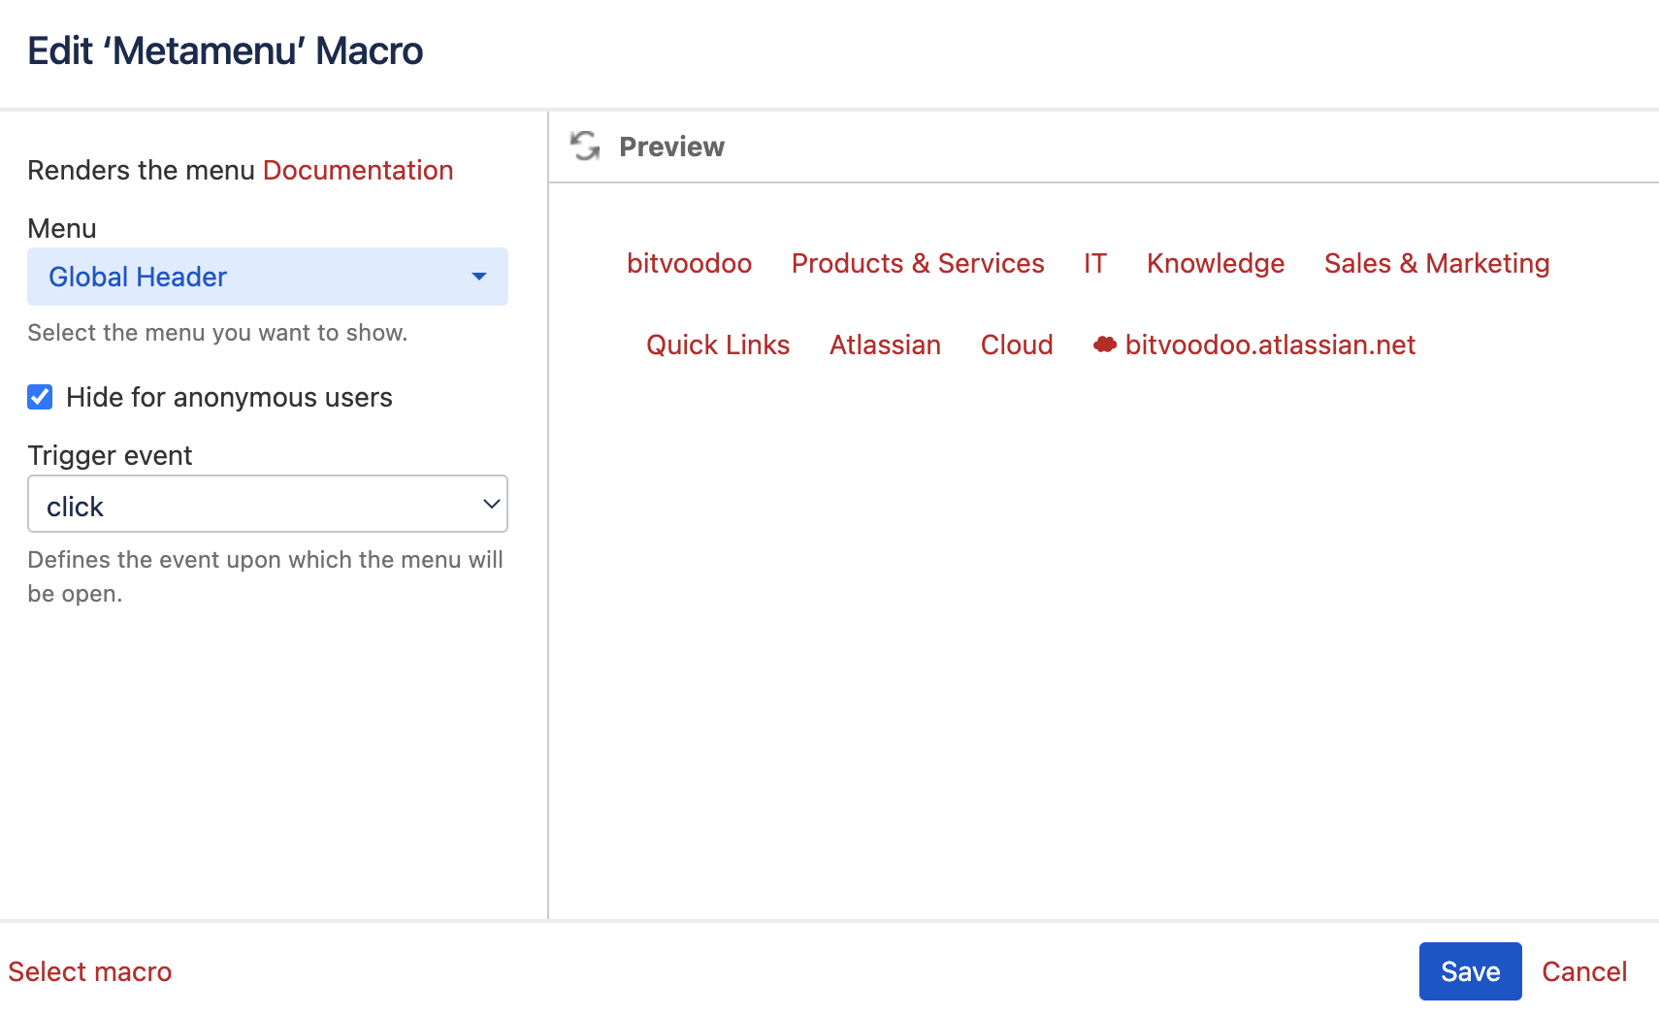Follow the bitvoodoo.atlassian.net link text

(1270, 345)
